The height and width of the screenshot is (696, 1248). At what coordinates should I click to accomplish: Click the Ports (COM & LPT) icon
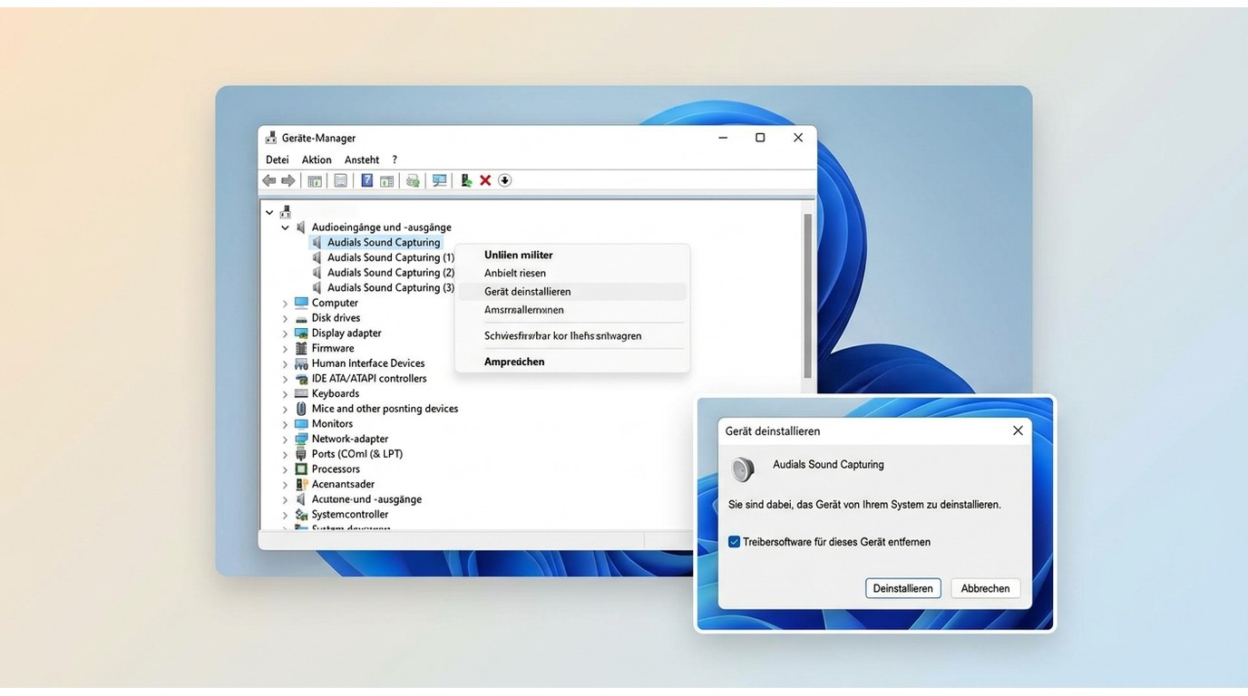click(x=301, y=454)
